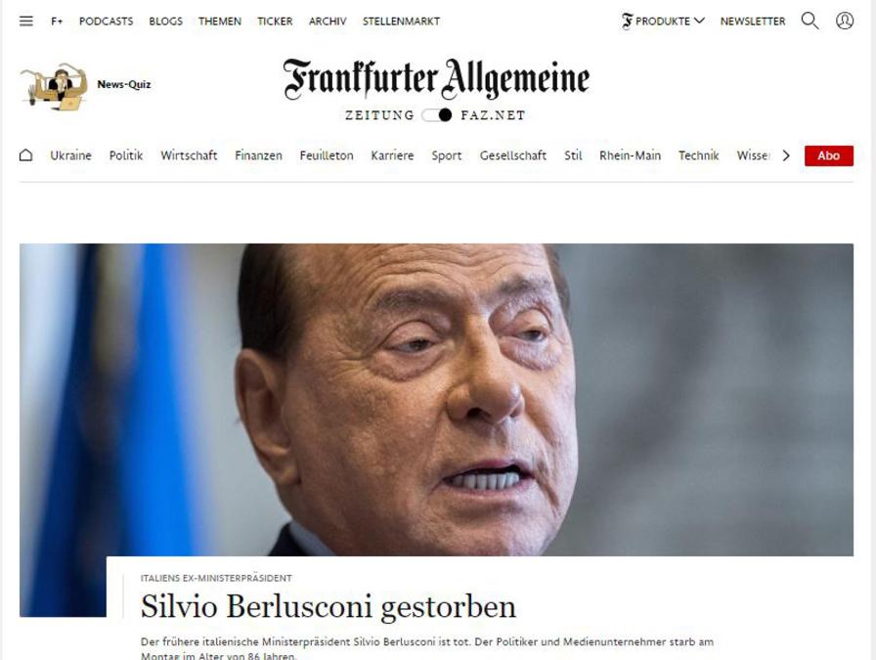The image size is (876, 660).
Task: Click the red Abo button
Action: [x=828, y=155]
